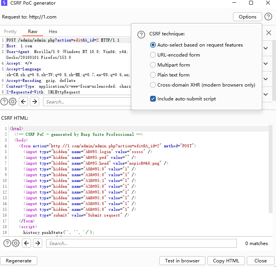Open help icon below the CSRF HTML editor

(x=7, y=243)
